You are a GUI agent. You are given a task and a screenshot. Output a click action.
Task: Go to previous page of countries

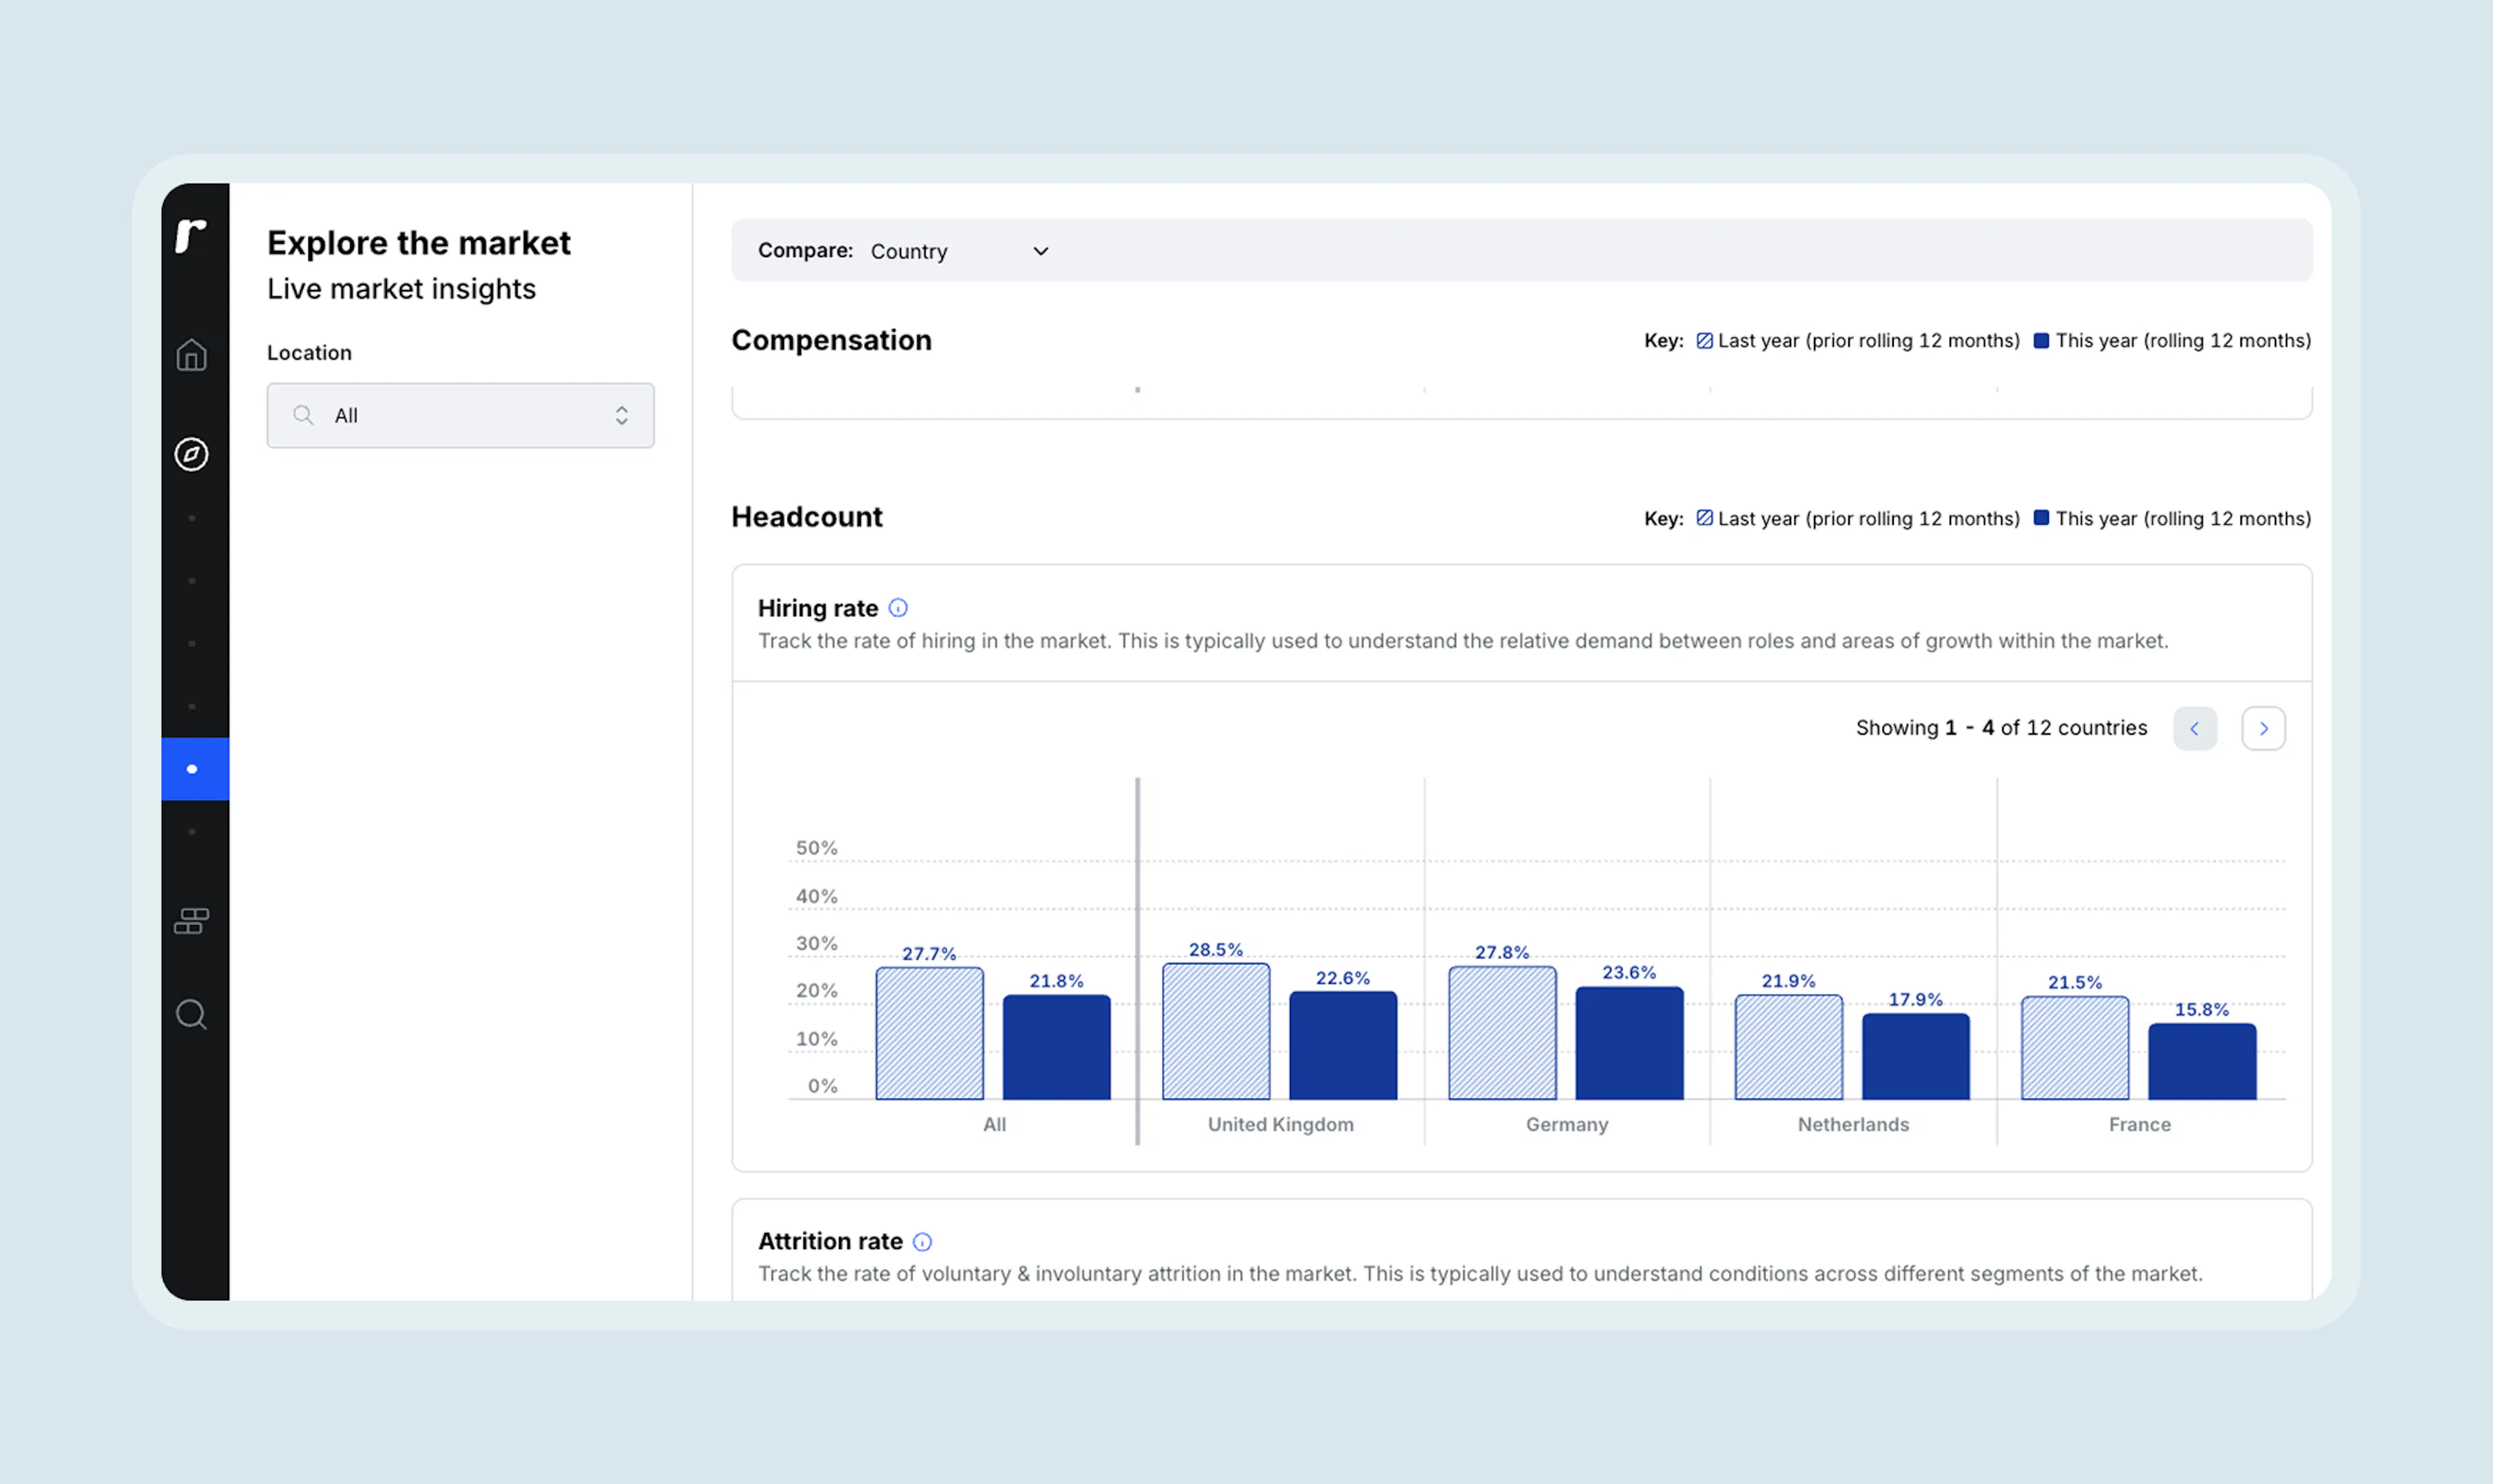tap(2195, 729)
